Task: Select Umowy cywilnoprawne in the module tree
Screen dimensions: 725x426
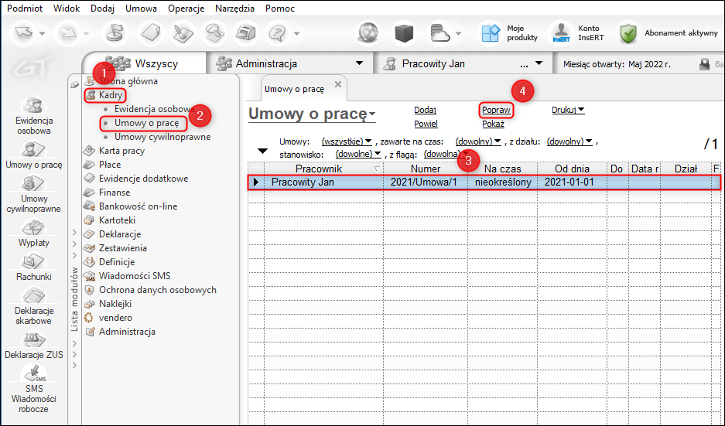Action: (162, 137)
